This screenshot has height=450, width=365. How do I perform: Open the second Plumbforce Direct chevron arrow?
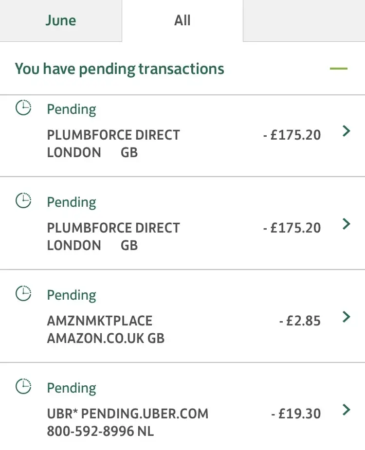point(346,224)
